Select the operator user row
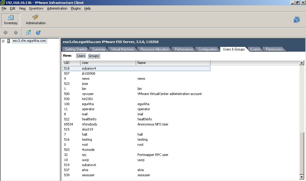 (x=136, y=109)
